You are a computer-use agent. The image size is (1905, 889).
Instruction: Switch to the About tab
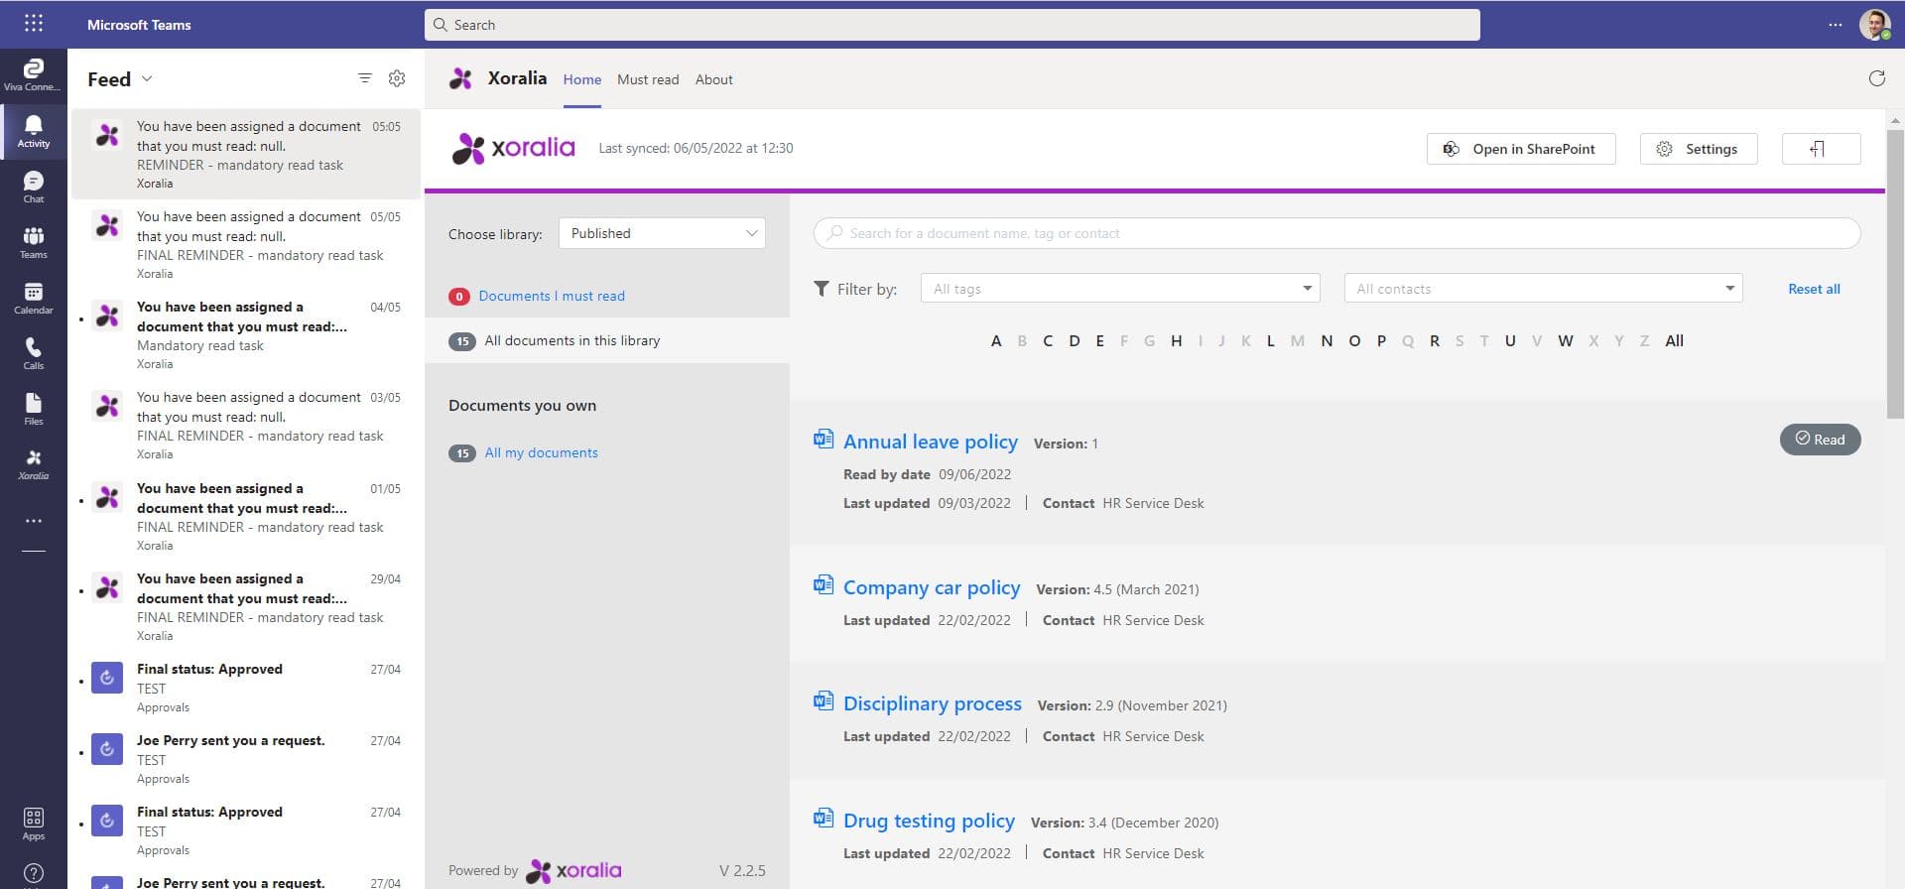pos(714,79)
